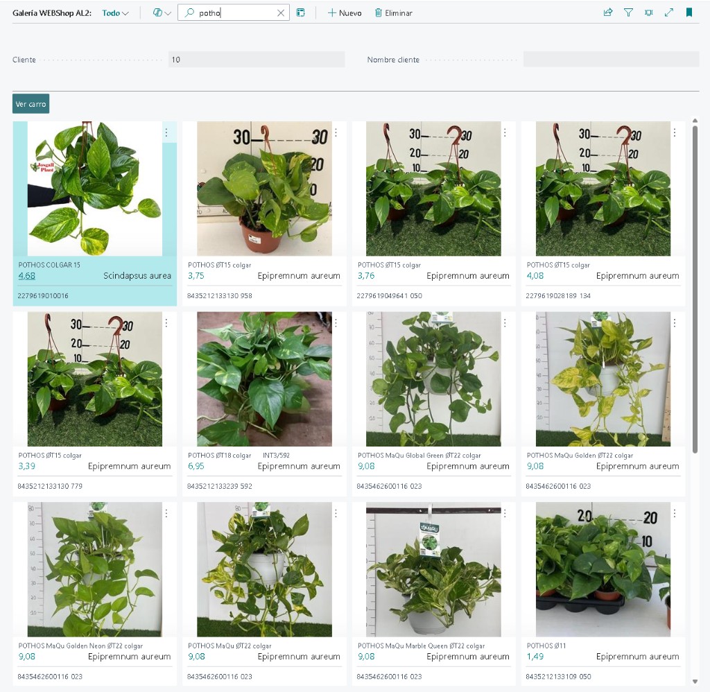The image size is (710, 692).
Task: Click the scrollbar down arrow
Action: (695, 681)
